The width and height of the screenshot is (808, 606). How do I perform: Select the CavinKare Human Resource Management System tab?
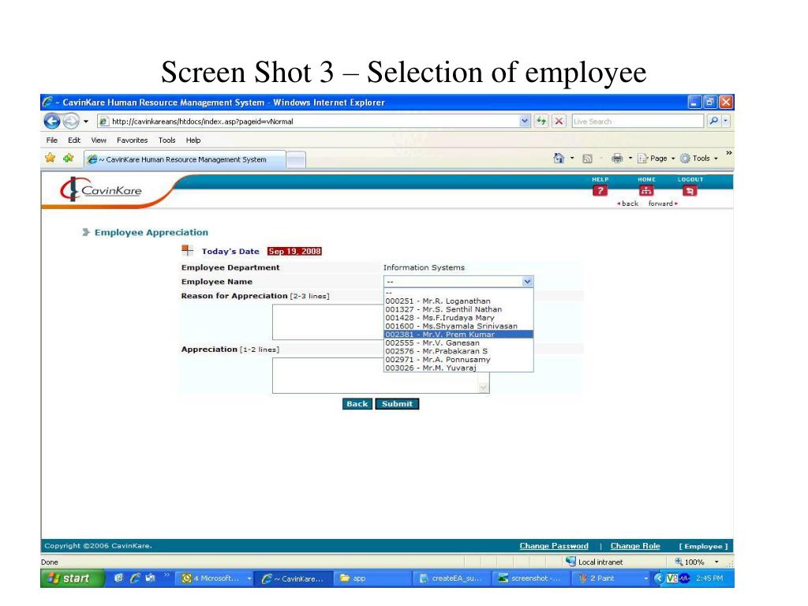[185, 159]
